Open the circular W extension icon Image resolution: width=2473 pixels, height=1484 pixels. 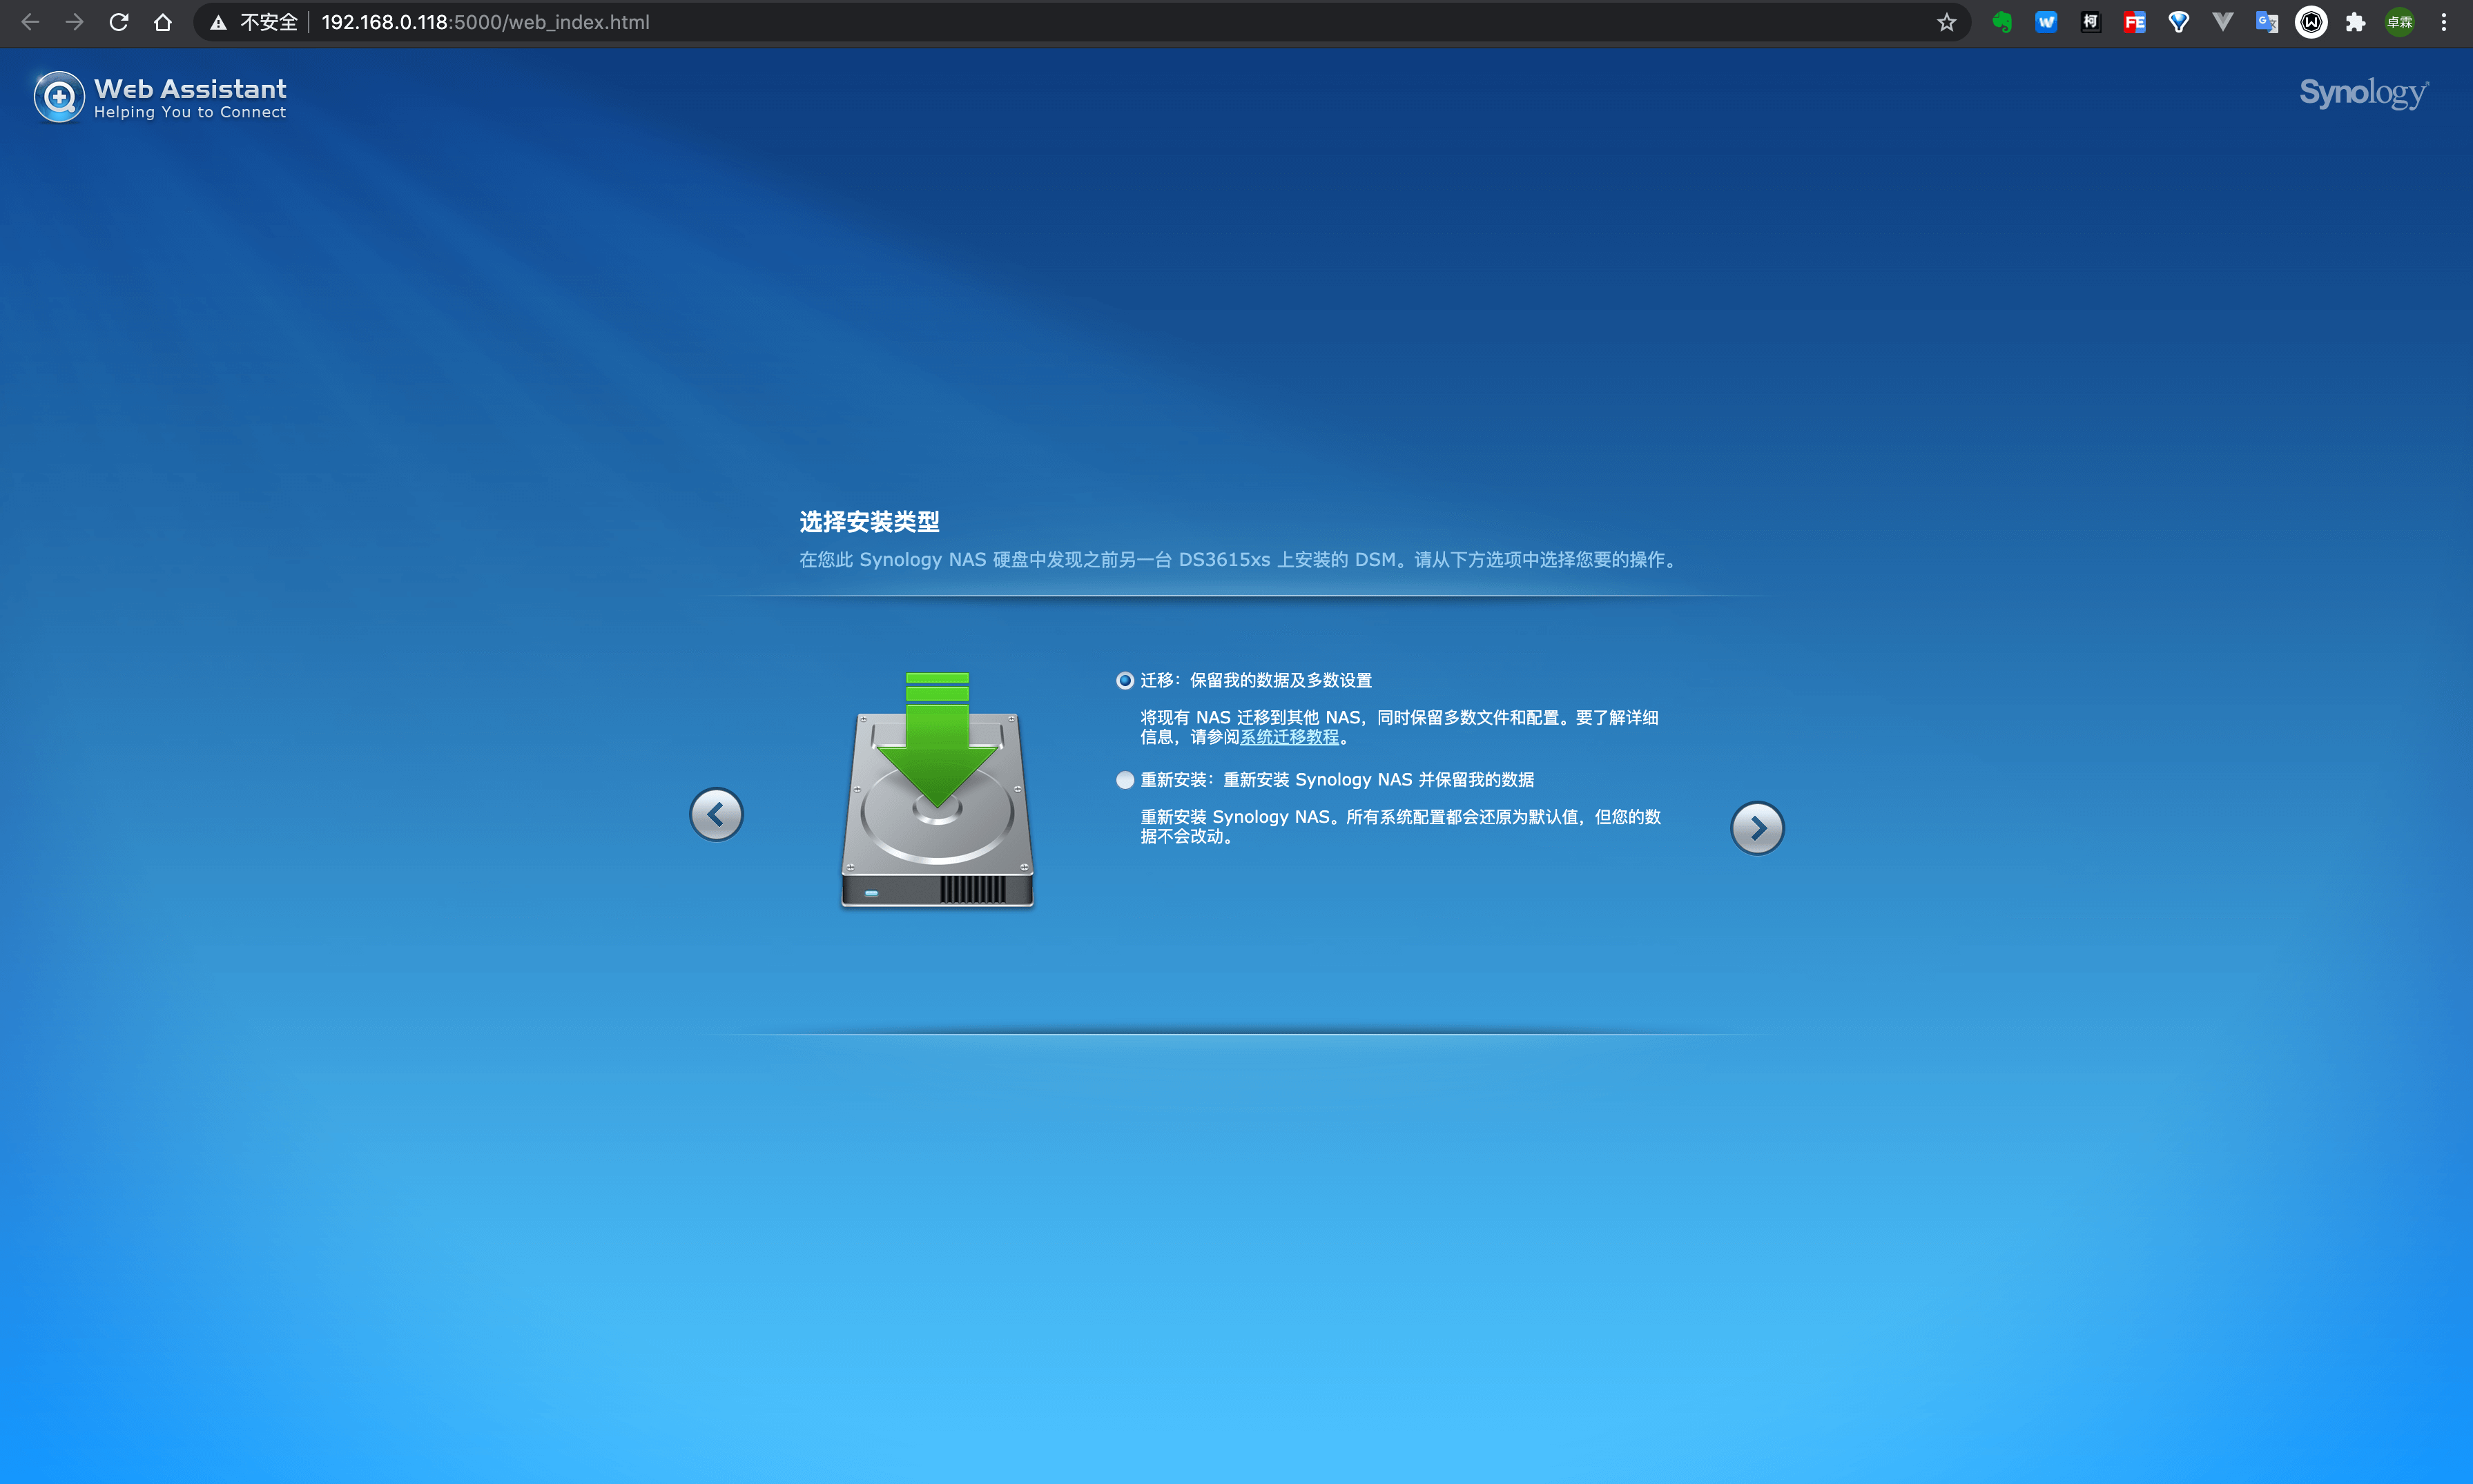click(x=2311, y=22)
